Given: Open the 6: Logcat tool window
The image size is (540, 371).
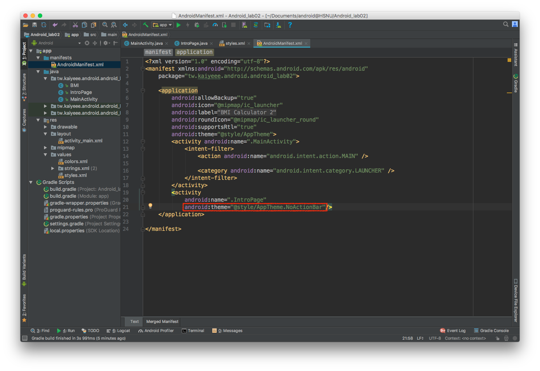Looking at the screenshot, I should point(118,331).
